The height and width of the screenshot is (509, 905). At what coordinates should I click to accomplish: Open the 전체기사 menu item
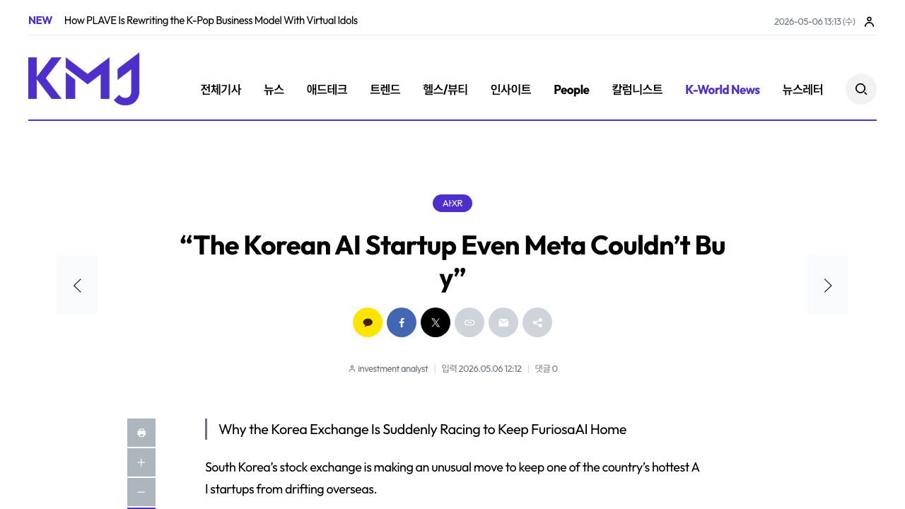[x=221, y=90]
